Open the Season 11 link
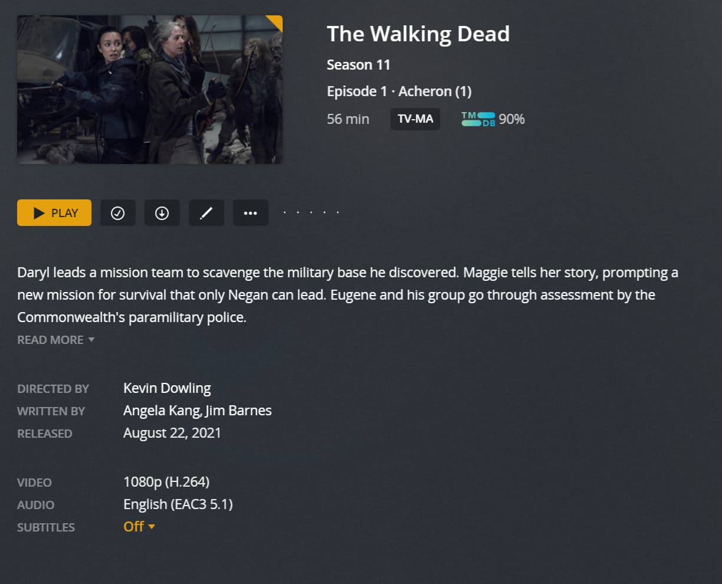722x584 pixels. coord(359,65)
